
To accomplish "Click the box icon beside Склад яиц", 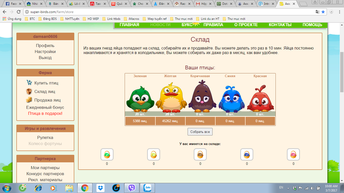I will (29, 91).
